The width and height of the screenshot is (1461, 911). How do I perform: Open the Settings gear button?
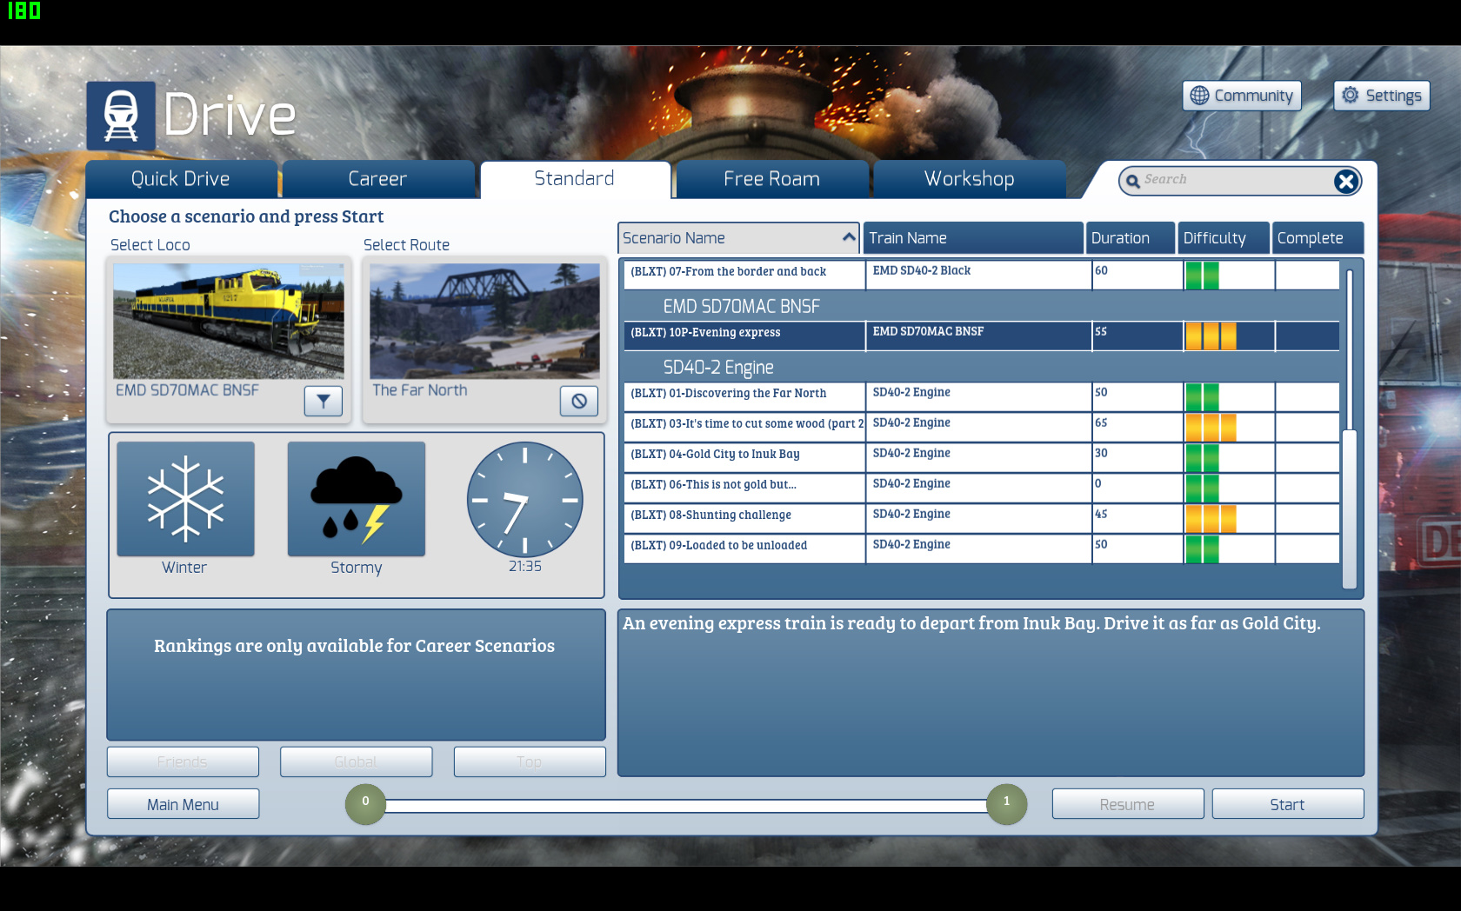pyautogui.click(x=1381, y=96)
